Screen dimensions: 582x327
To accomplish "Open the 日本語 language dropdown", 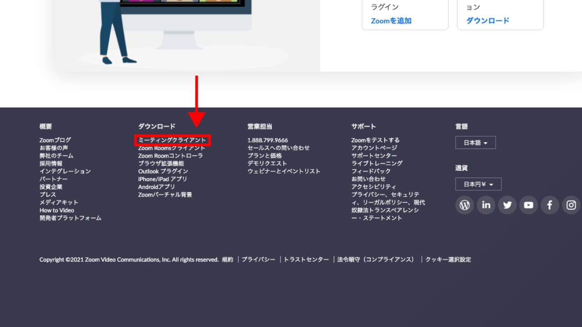I will pos(476,143).
